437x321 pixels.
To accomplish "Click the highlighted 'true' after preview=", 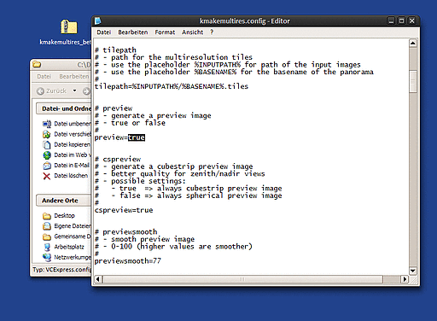I will point(137,137).
